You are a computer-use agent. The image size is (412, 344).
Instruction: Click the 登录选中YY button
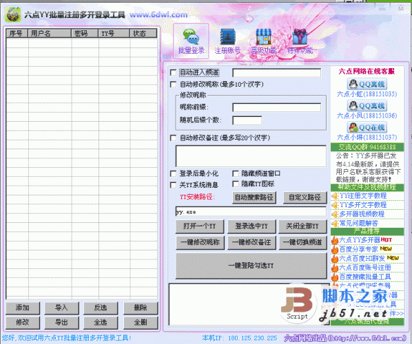pyautogui.click(x=251, y=226)
